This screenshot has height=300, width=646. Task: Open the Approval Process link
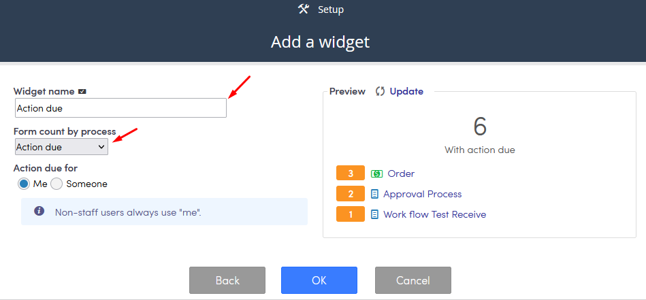pyautogui.click(x=422, y=195)
